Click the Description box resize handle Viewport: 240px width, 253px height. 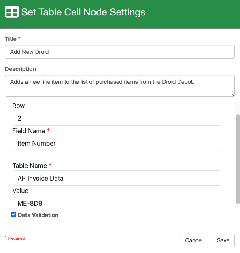pos(232,95)
